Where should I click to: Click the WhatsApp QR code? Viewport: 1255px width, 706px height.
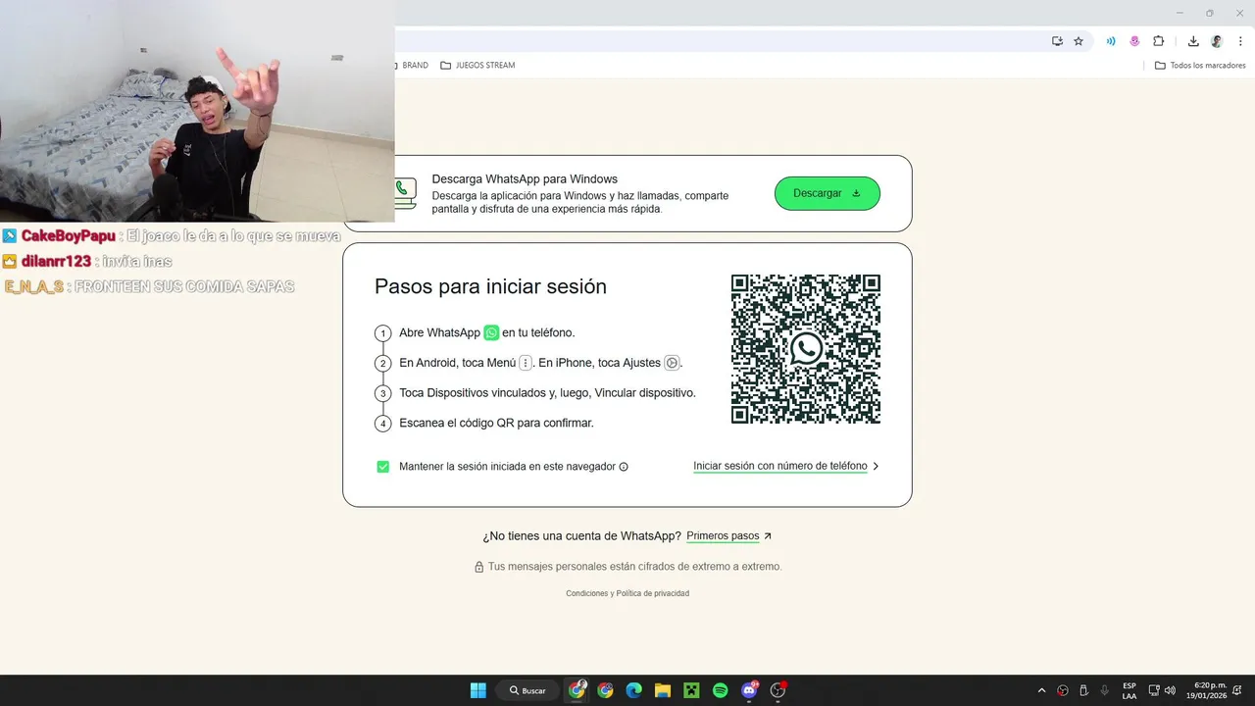click(806, 349)
